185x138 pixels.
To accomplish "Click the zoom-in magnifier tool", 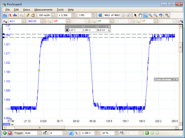I will pos(151,15).
